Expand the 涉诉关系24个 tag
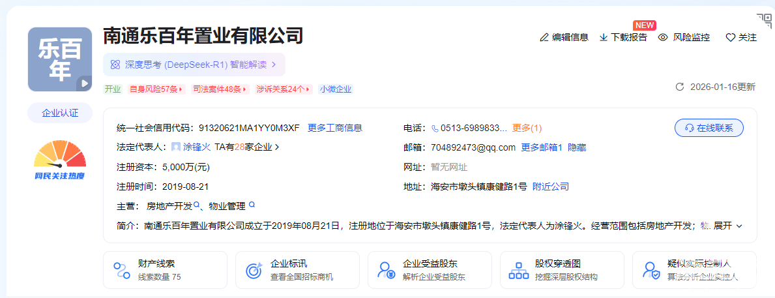The image size is (775, 298). [284, 89]
